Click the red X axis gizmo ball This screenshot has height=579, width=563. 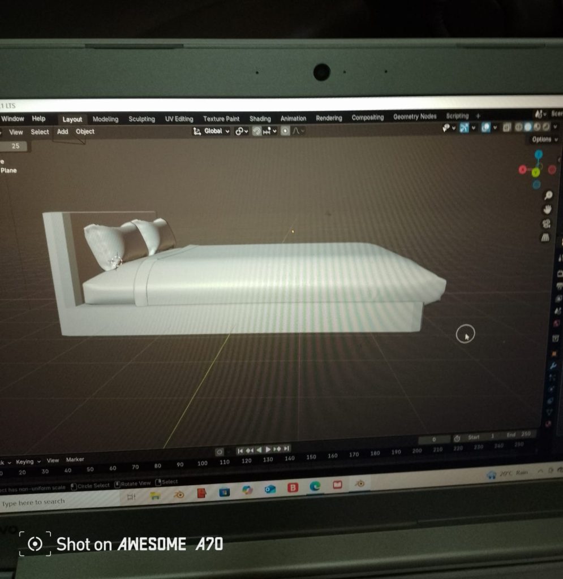pyautogui.click(x=522, y=170)
